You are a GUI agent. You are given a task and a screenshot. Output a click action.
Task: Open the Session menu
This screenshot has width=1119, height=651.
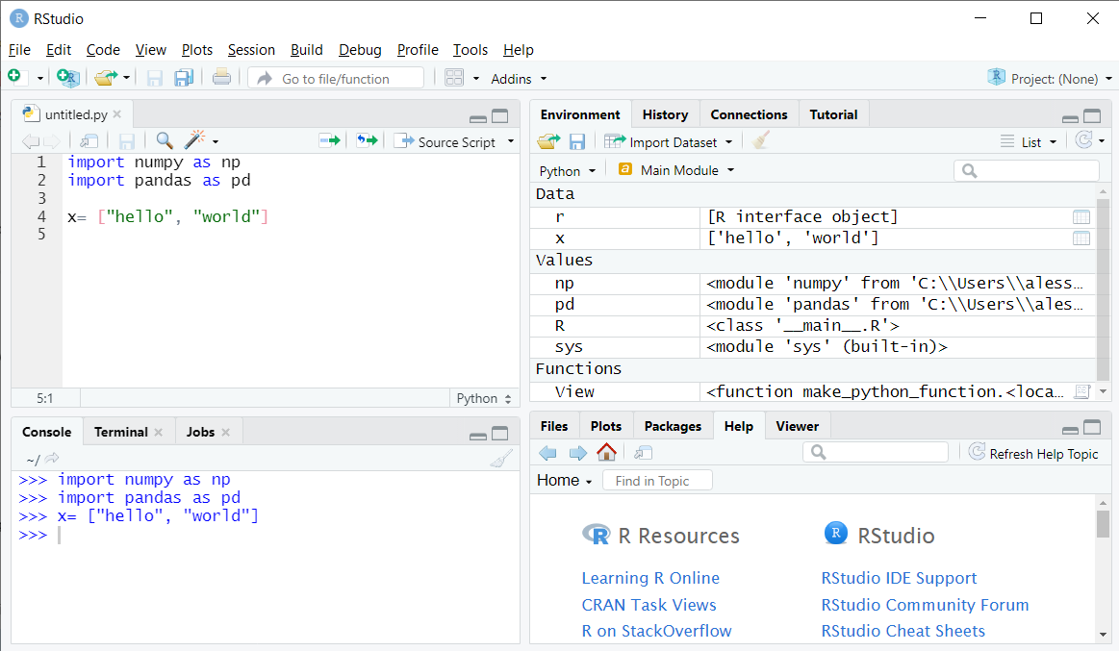click(x=251, y=50)
